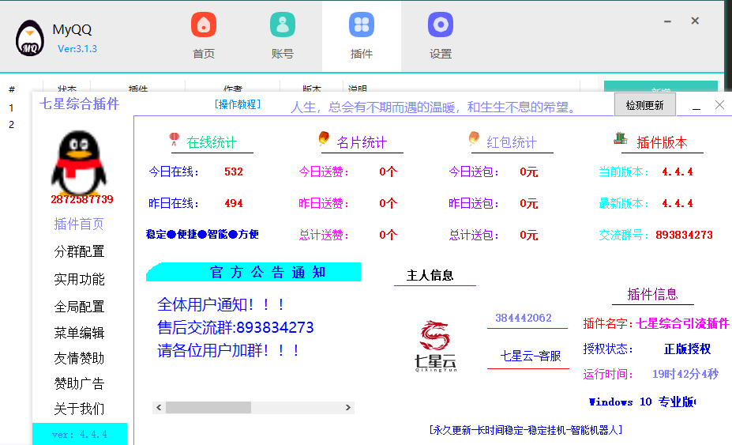Image resolution: width=732 pixels, height=445 pixels.
Task: Click the 官方公告通知 header banner
Action: pyautogui.click(x=253, y=272)
